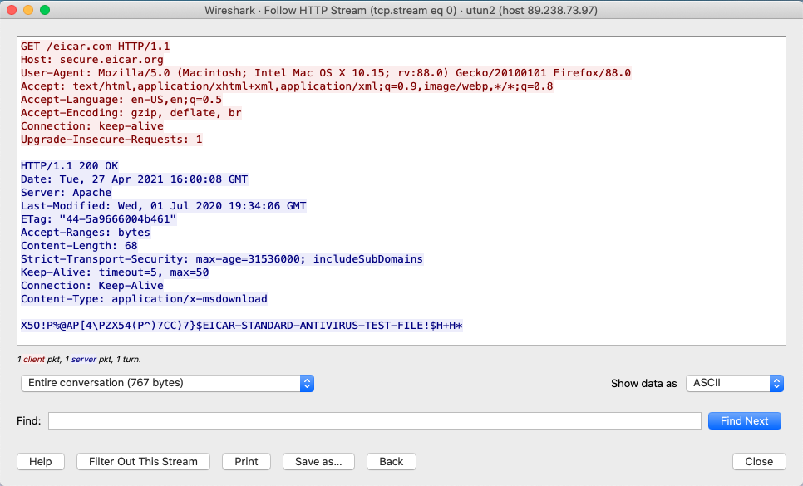Apply Filter Out This Stream
Screen dimensions: 803x486
pyautogui.click(x=142, y=461)
